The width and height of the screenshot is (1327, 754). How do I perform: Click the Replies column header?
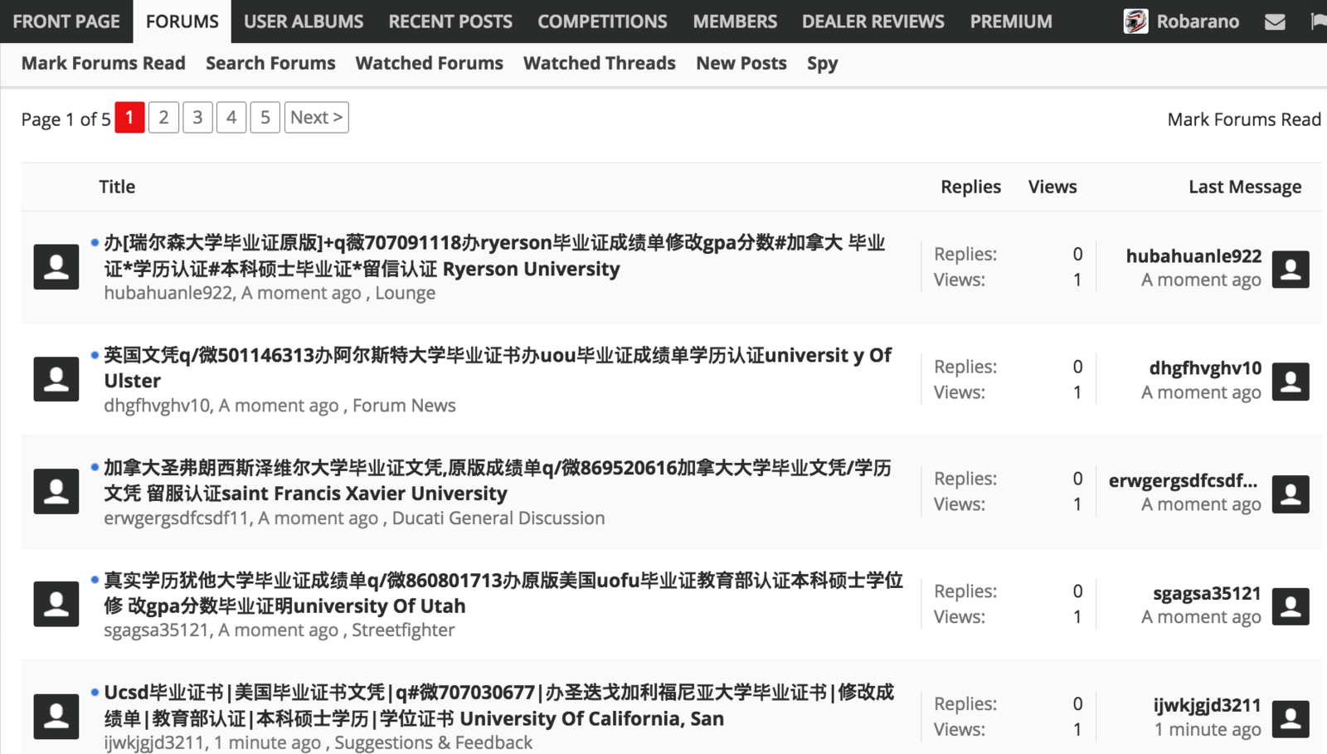coord(970,187)
